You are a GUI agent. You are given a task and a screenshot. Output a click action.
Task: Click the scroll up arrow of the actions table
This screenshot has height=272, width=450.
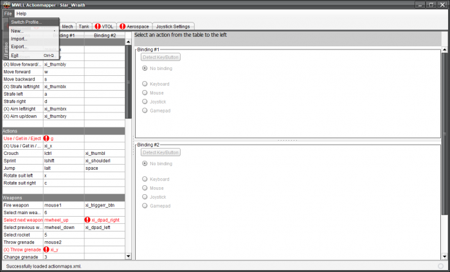point(128,42)
